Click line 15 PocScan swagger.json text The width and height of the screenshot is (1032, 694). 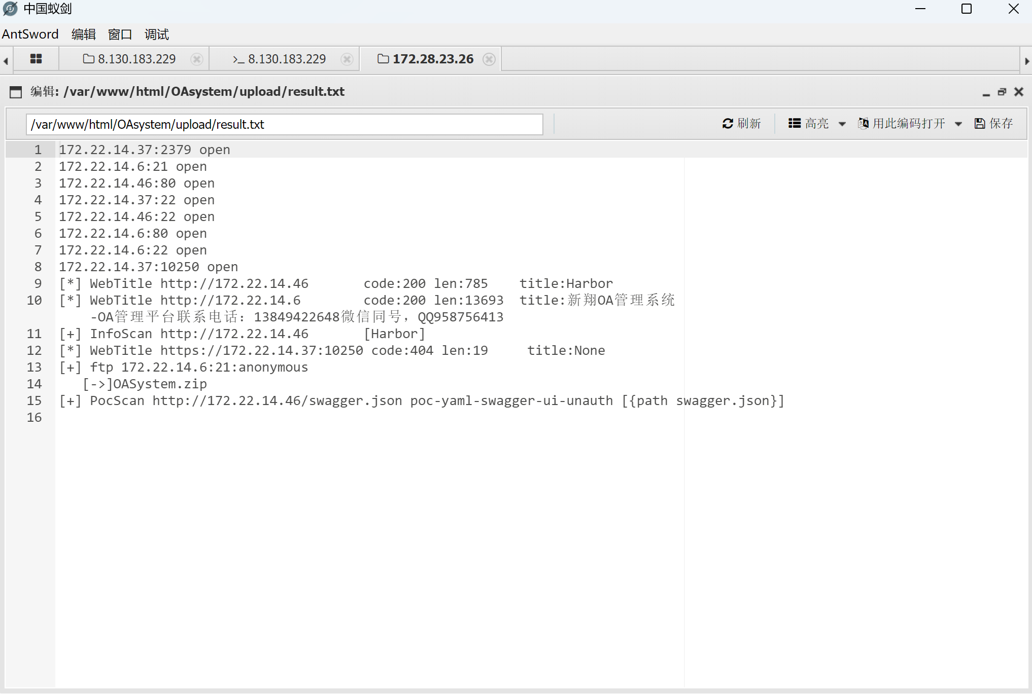421,401
